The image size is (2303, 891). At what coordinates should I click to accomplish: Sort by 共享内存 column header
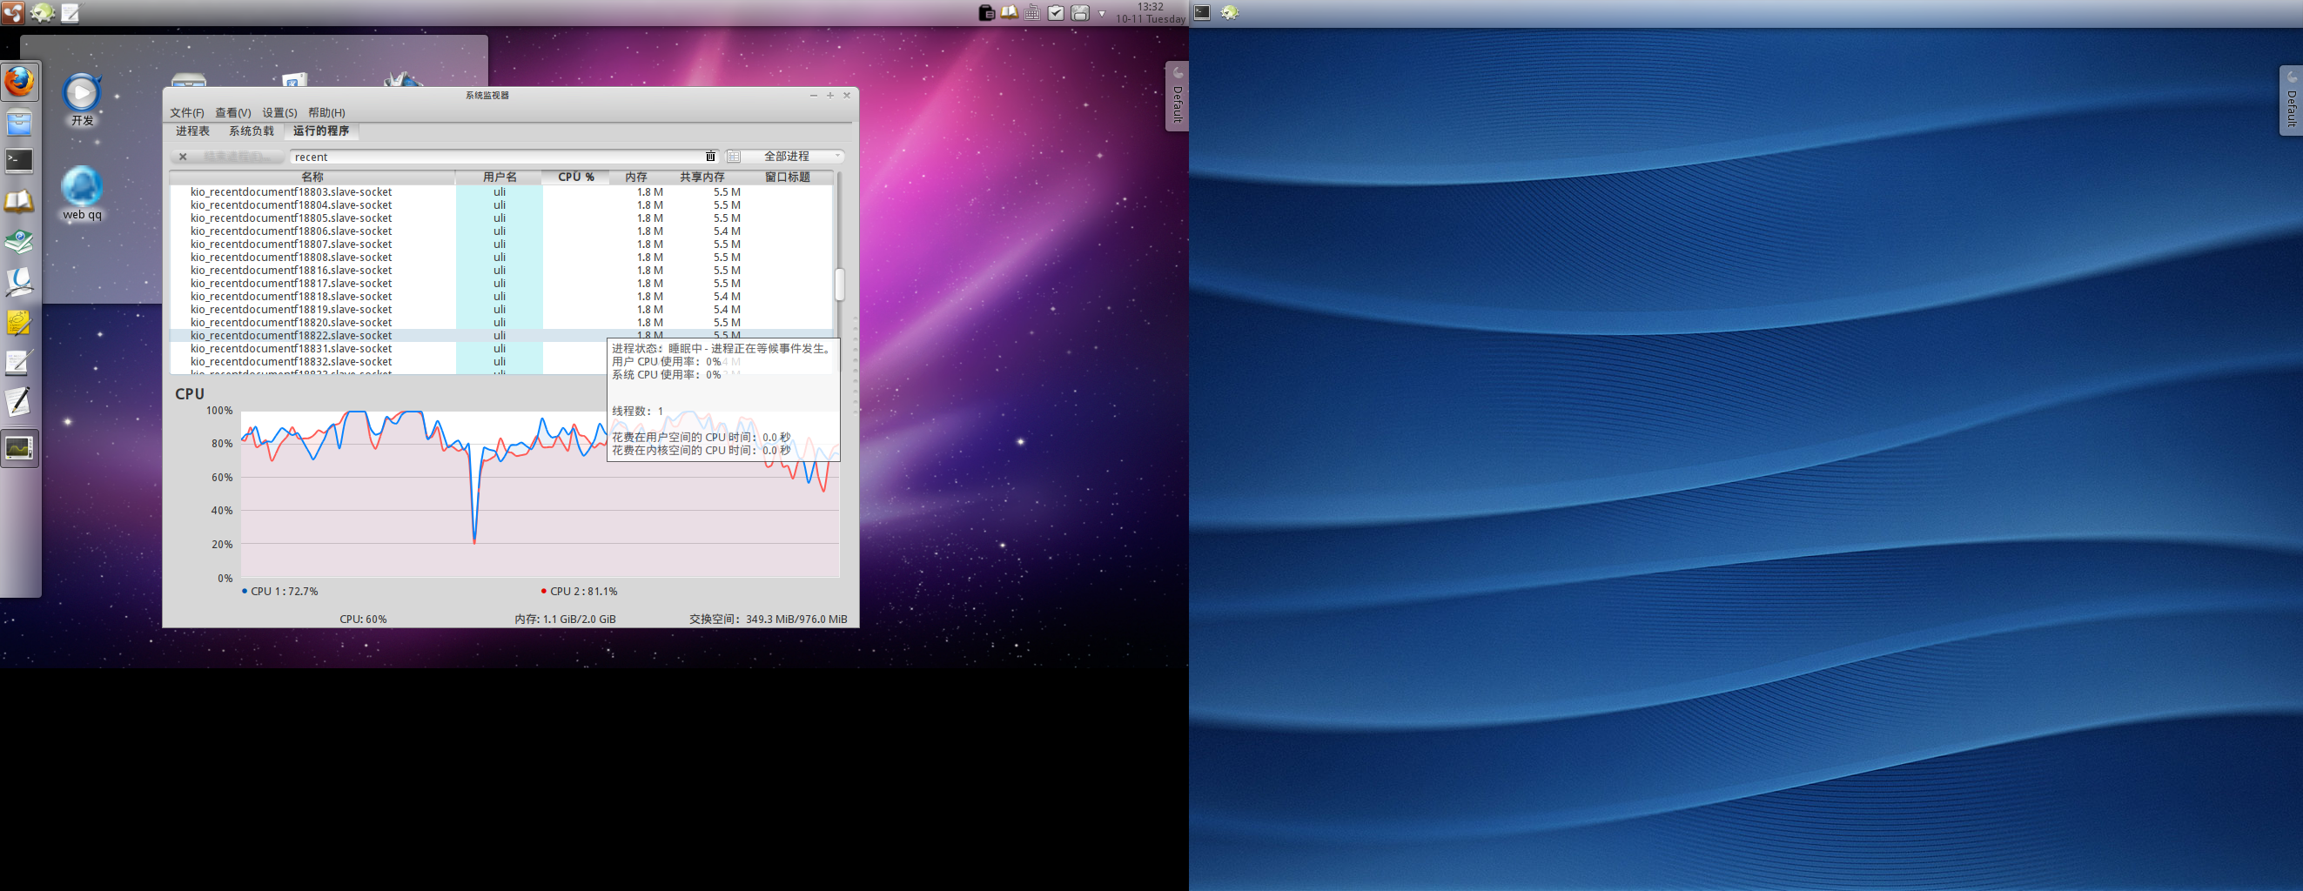(x=702, y=177)
